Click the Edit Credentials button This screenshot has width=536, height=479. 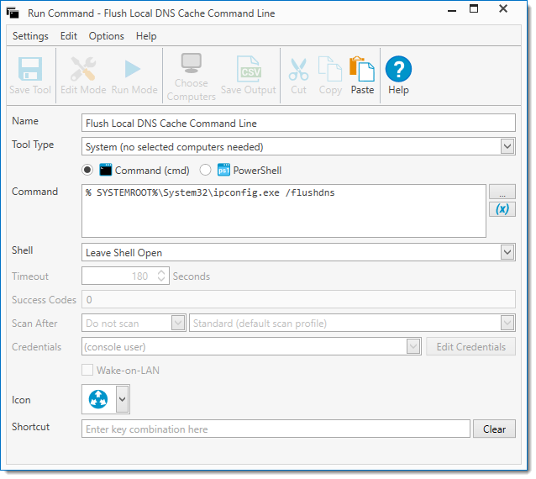[x=470, y=347]
